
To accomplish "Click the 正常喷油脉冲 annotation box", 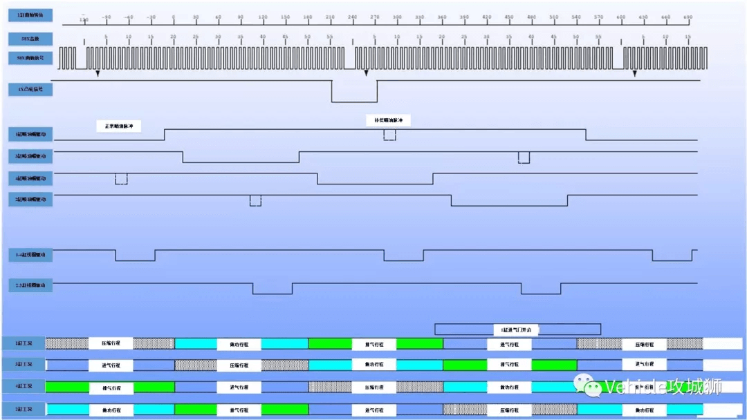I will [x=119, y=126].
